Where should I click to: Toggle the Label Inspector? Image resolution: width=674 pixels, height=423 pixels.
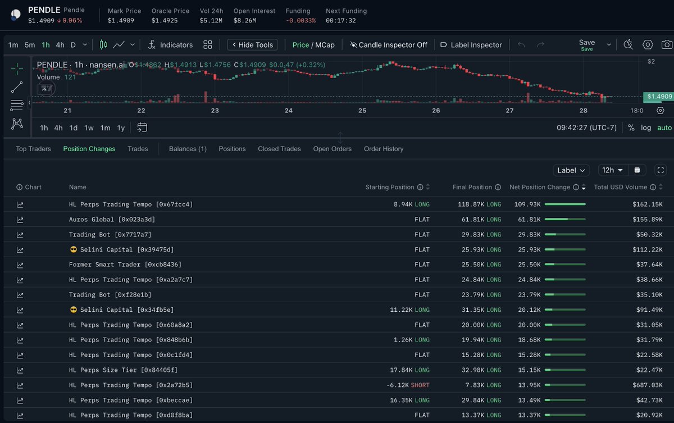tap(471, 45)
